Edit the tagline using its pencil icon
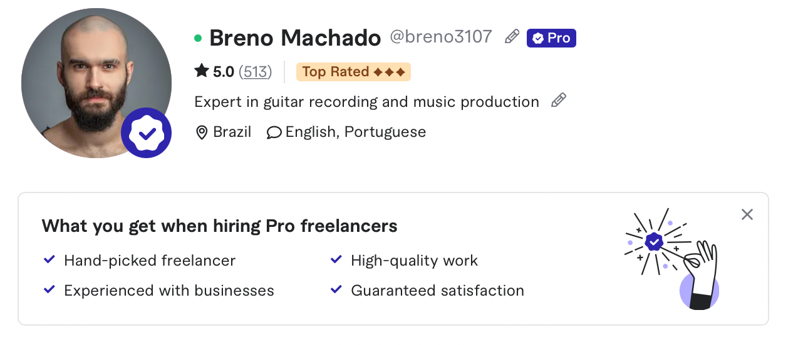This screenshot has height=345, width=798. coord(558,101)
